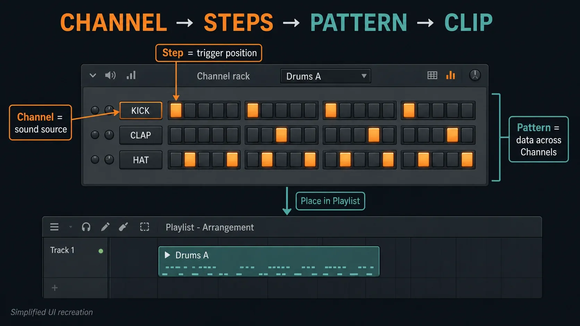This screenshot has width=580, height=326.
Task: Click the plus icon to add a track
Action: pyautogui.click(x=55, y=288)
